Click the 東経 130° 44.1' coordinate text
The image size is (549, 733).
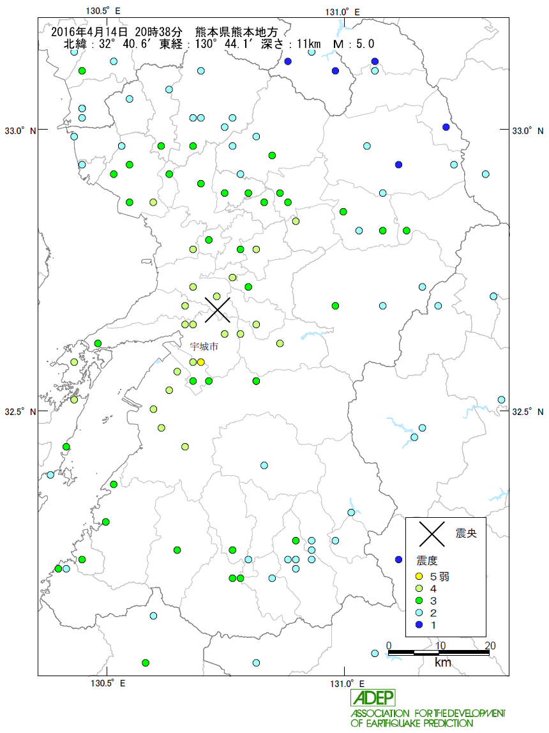(x=207, y=44)
